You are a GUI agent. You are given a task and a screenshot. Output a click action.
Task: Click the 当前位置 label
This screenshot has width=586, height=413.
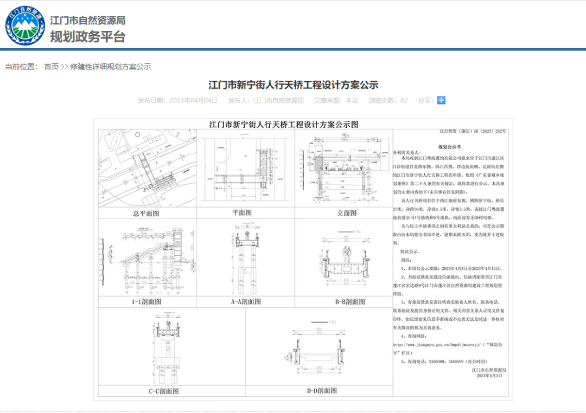tap(21, 67)
